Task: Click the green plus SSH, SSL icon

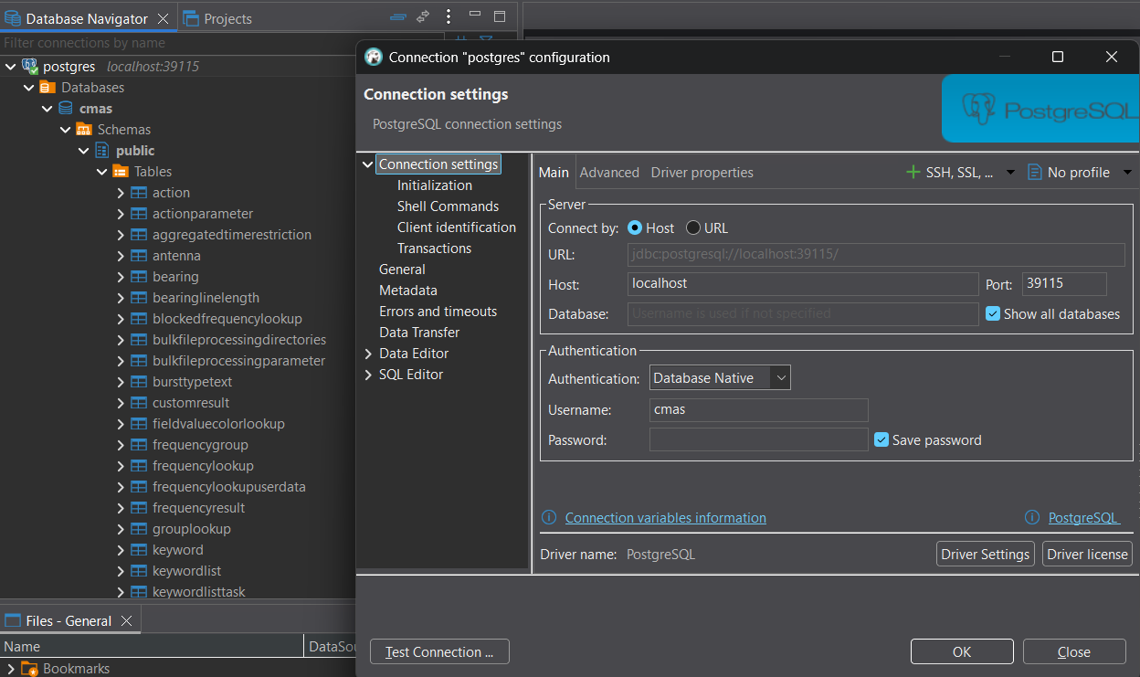Action: [913, 172]
